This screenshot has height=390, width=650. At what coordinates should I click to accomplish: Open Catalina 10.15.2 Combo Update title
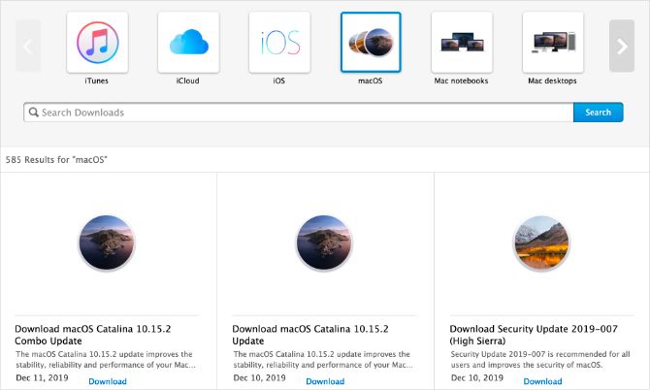point(82,335)
